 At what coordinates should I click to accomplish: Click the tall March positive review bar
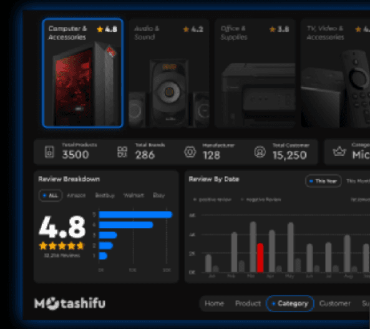[253, 247]
